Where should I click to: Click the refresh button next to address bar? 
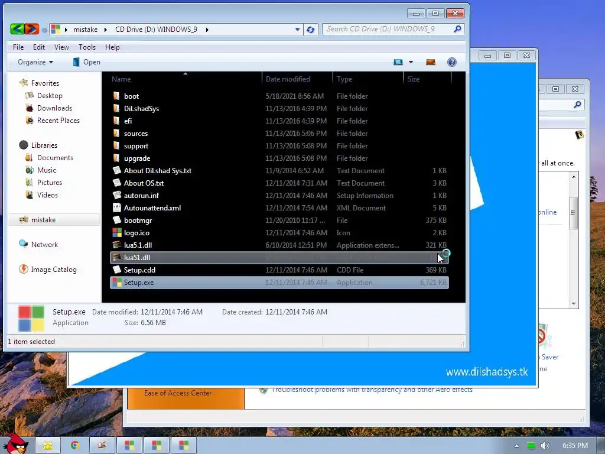[x=311, y=30]
